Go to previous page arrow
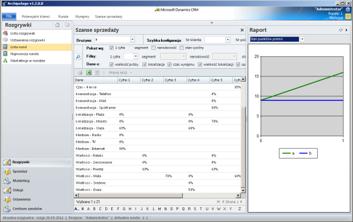Screen dimensions: 353x222 coord(223,202)
